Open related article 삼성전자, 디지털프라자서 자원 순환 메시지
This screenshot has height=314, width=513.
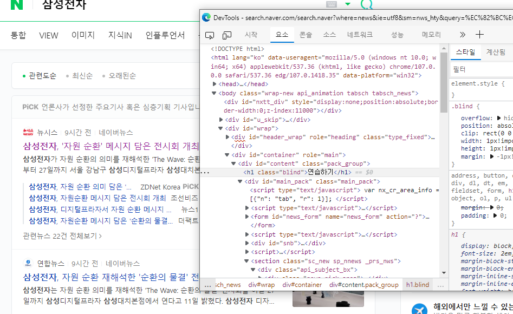(x=100, y=210)
